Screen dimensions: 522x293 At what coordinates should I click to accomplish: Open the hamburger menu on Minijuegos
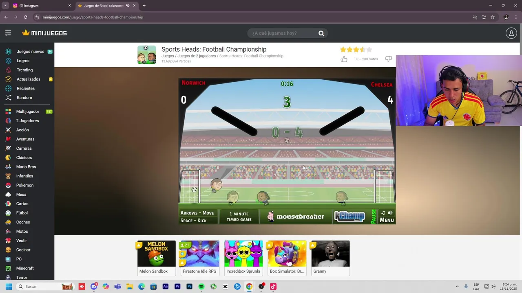coord(8,33)
